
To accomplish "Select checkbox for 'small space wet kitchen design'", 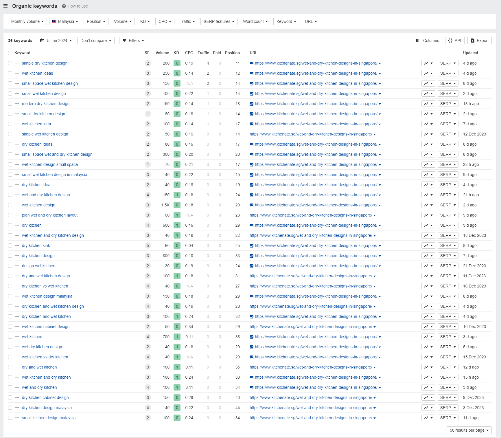I will point(10,83).
